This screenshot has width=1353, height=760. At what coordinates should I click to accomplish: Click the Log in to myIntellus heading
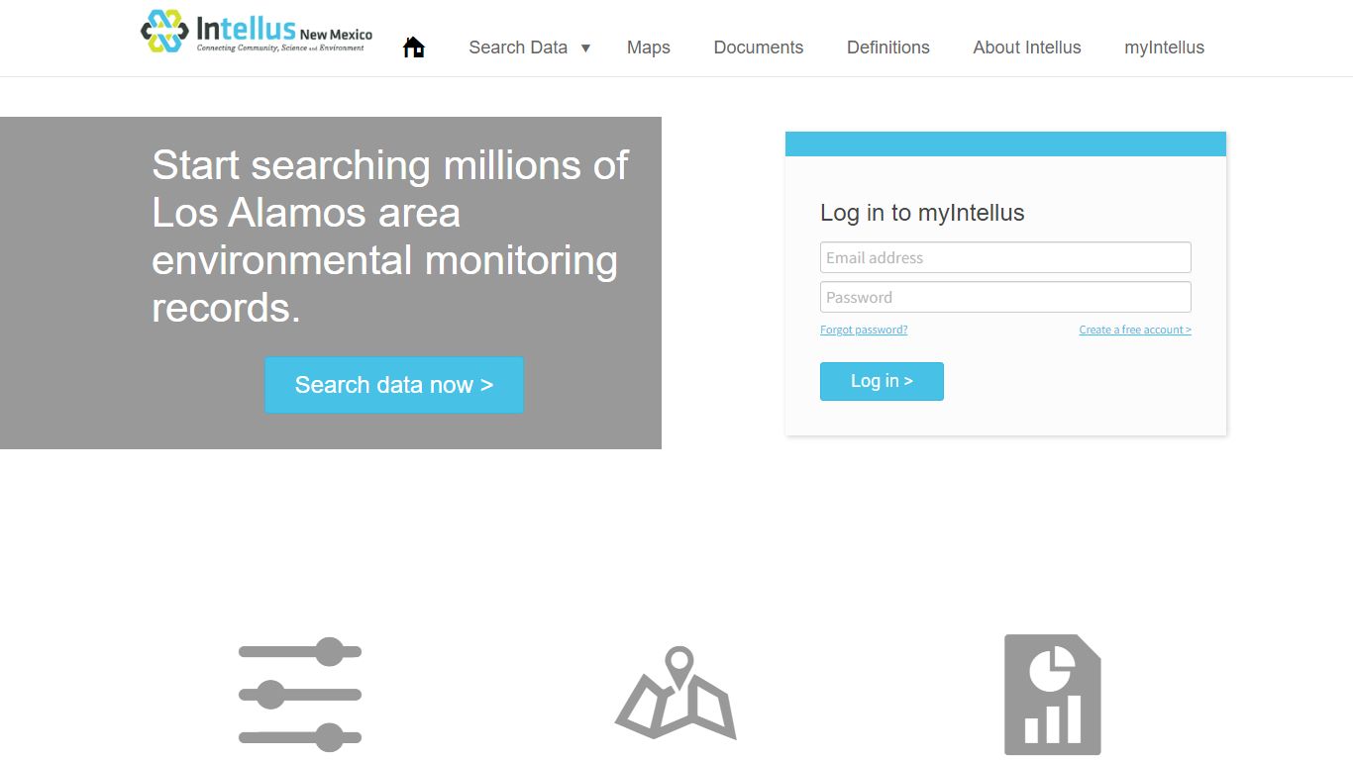tap(922, 213)
